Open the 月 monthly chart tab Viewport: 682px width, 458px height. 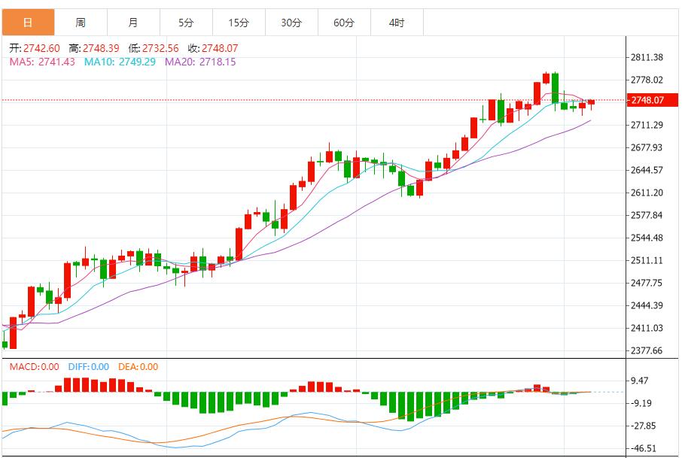[x=133, y=23]
